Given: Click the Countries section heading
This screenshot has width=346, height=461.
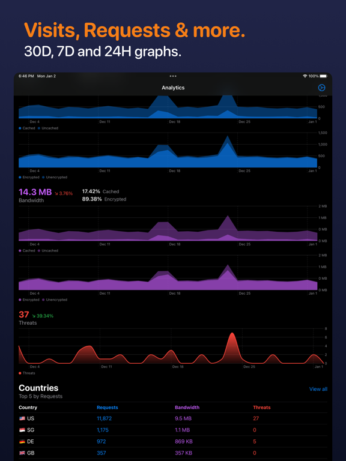Looking at the screenshot, I should point(38,388).
